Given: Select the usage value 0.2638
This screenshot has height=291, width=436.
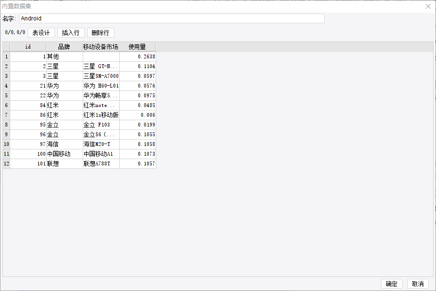Looking at the screenshot, I should pyautogui.click(x=138, y=56).
